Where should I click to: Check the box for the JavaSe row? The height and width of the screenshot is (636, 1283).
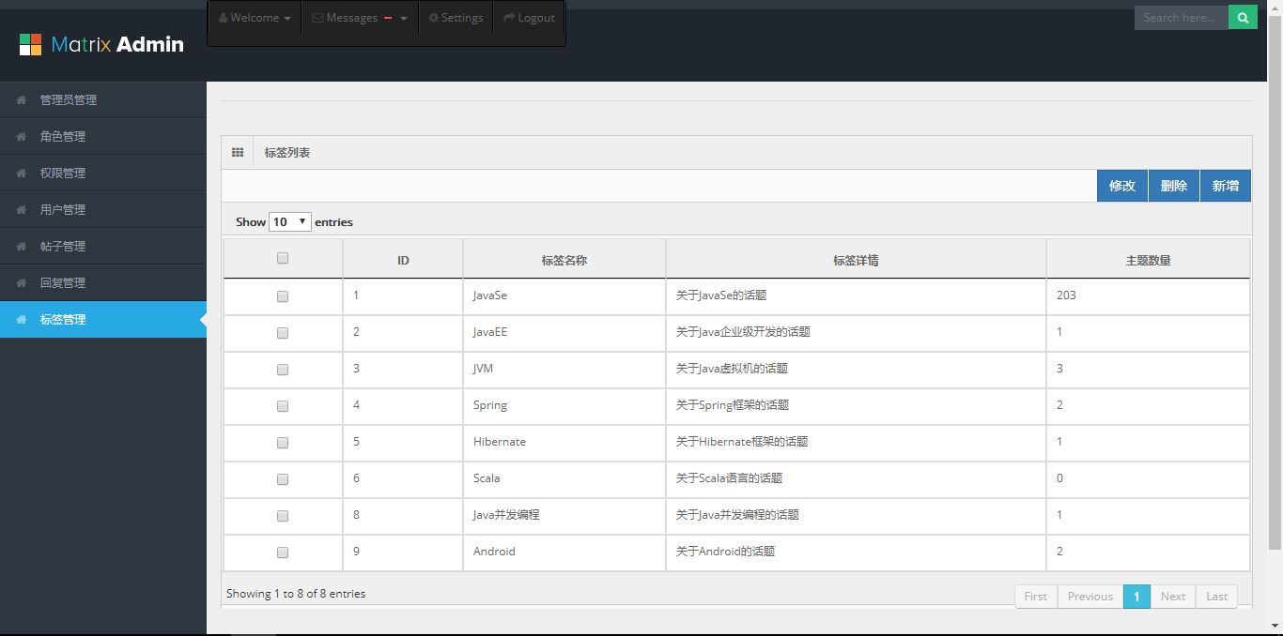click(x=283, y=296)
